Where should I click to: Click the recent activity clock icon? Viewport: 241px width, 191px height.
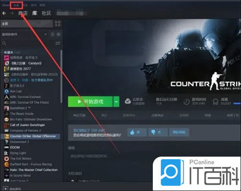point(52,34)
